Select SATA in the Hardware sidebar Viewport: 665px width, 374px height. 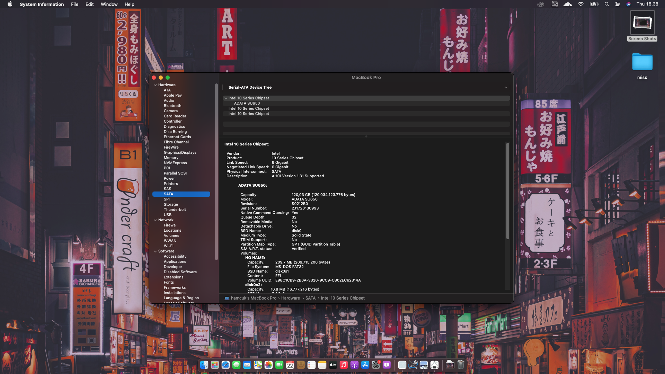click(169, 194)
